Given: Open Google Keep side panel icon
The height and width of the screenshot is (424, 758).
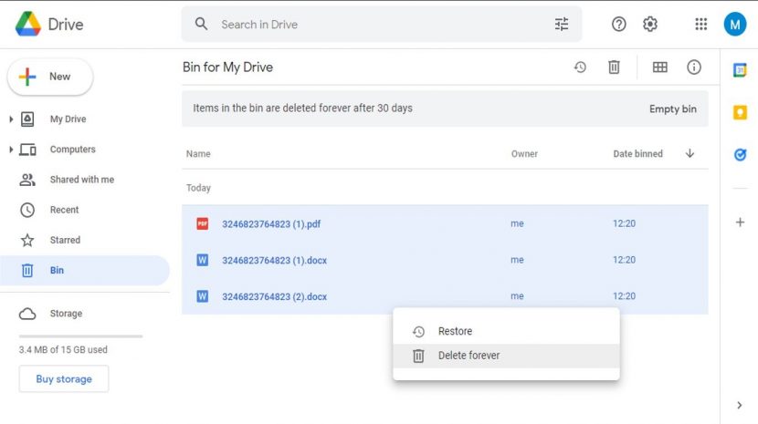Looking at the screenshot, I should (740, 112).
